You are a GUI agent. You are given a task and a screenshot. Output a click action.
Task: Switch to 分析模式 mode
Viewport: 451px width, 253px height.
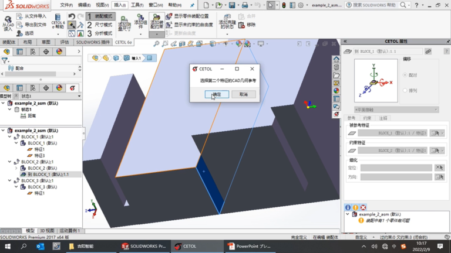pos(100,33)
